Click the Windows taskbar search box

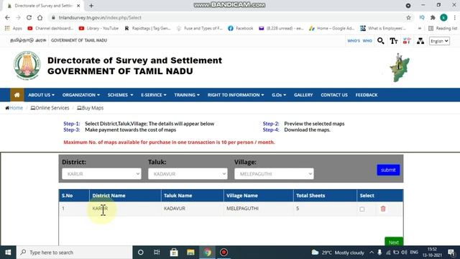[x=75, y=253]
